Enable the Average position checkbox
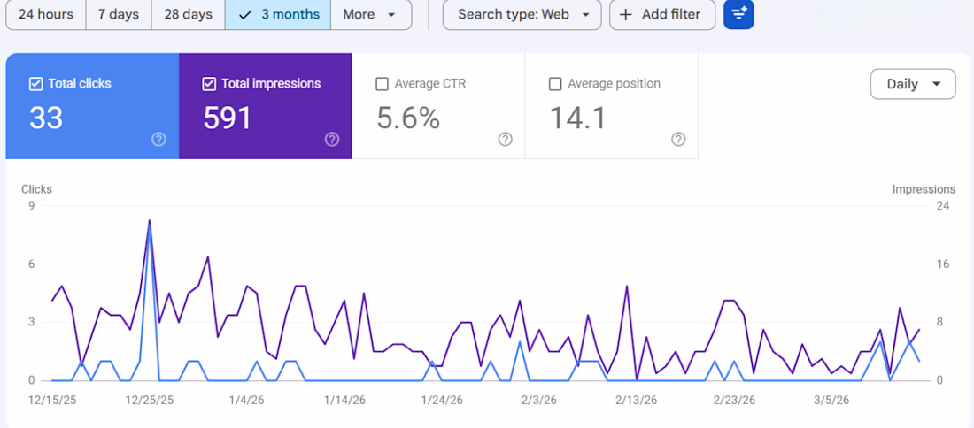Screen dimensions: 974x428 tap(556, 84)
